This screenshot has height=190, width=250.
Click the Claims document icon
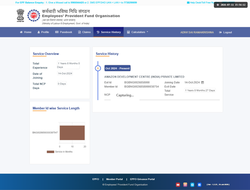pos(79,32)
